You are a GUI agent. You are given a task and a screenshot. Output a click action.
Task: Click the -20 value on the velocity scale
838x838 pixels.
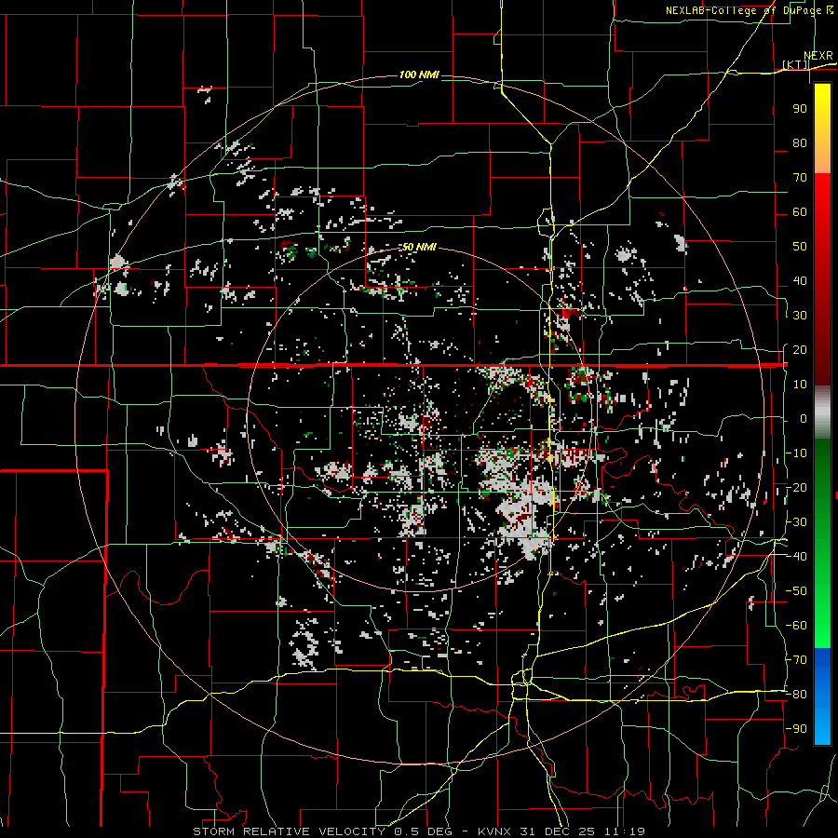coord(796,488)
